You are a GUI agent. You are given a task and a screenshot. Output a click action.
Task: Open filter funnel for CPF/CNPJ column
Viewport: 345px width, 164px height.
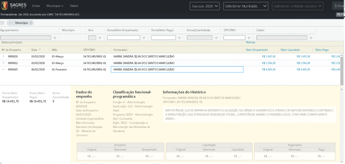pyautogui.click(x=249, y=38)
